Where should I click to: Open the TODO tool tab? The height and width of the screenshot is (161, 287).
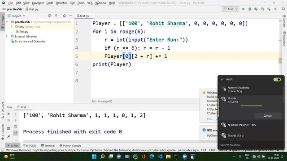click(30, 145)
